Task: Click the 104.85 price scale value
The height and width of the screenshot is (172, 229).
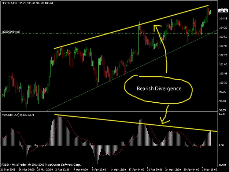Action: tap(223, 19)
